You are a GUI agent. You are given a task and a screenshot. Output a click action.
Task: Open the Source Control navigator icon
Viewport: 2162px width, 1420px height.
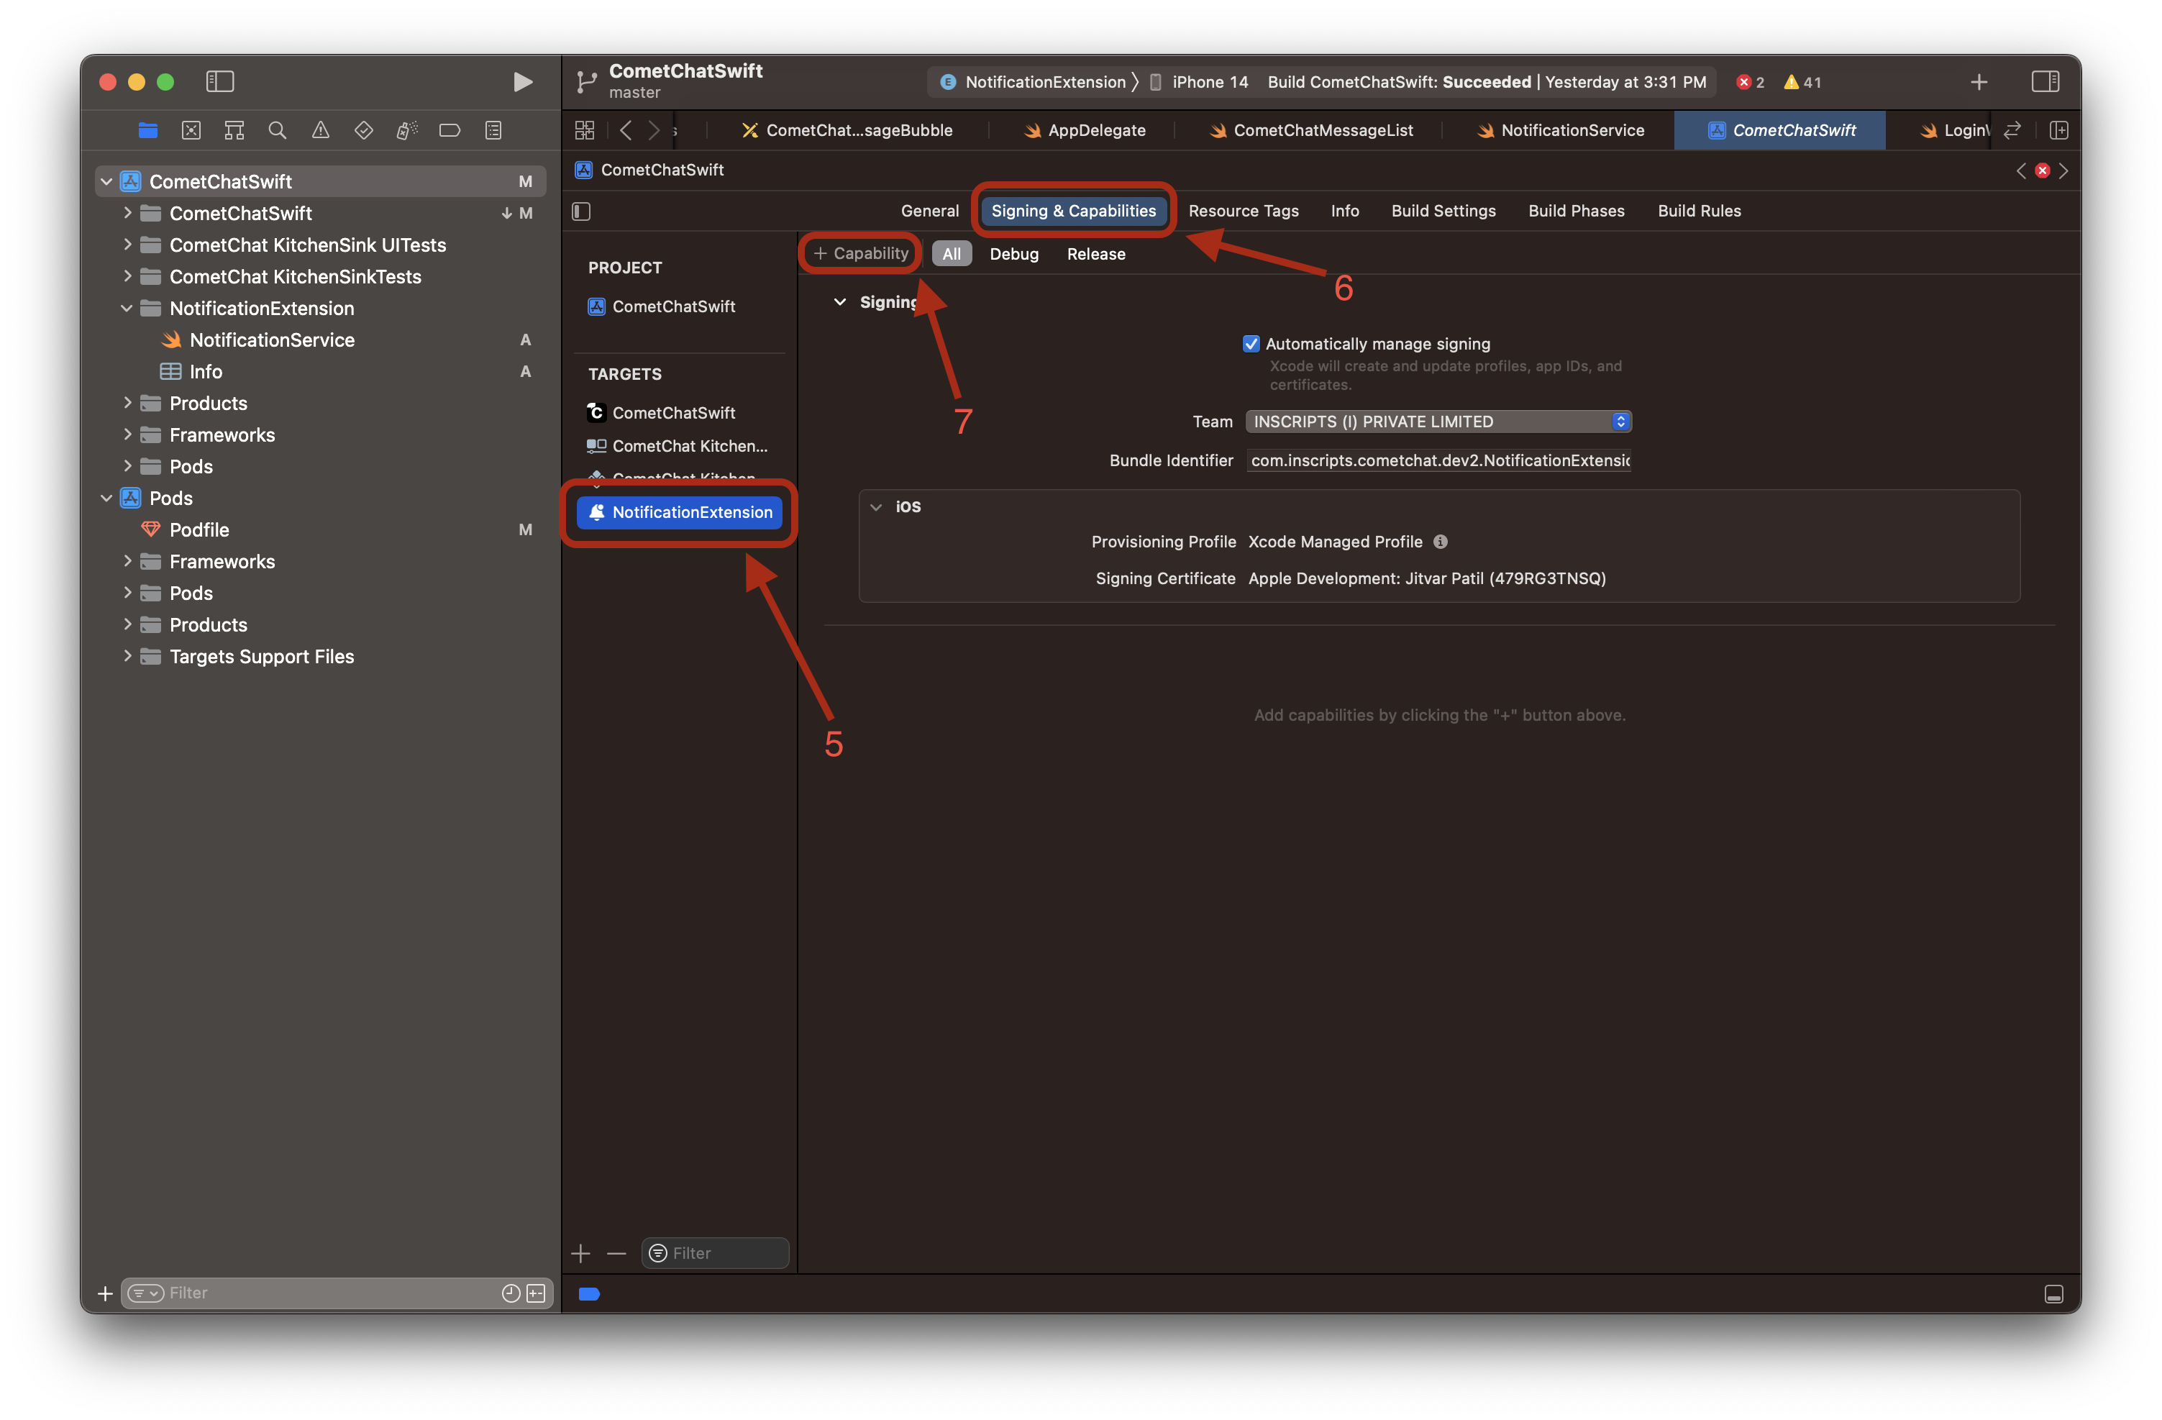coord(191,131)
